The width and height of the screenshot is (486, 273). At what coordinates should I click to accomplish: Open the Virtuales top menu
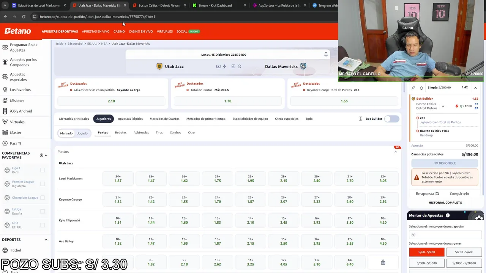(165, 31)
